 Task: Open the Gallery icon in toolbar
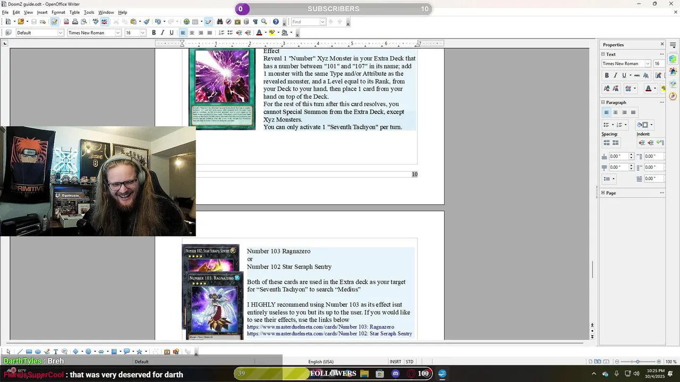(237, 22)
